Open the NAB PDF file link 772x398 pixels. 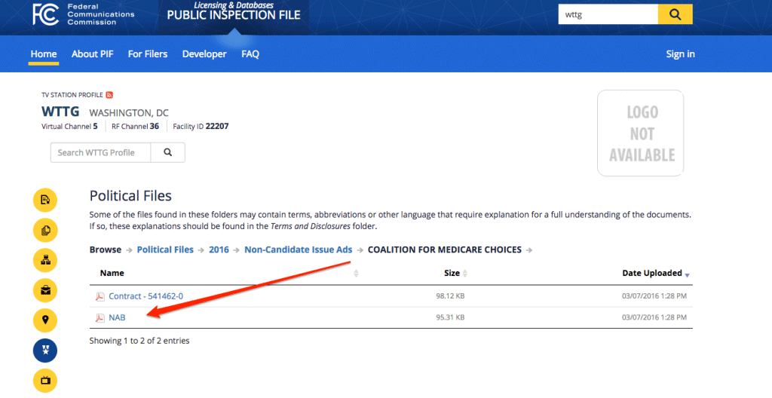coord(117,318)
